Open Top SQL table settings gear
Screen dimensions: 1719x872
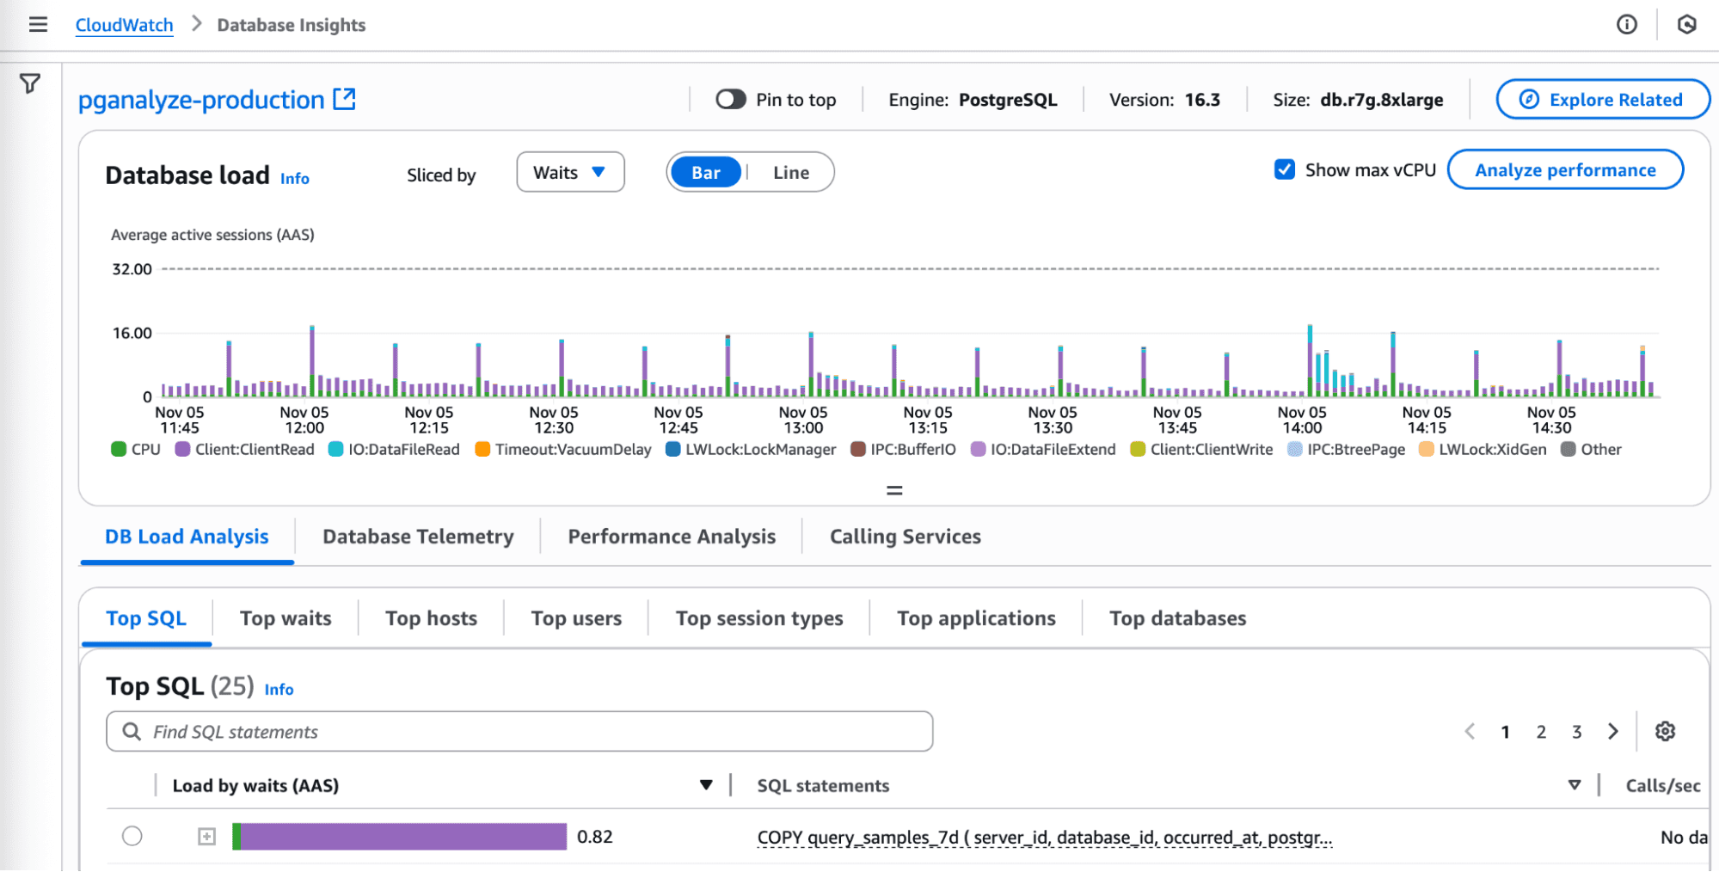(x=1665, y=732)
